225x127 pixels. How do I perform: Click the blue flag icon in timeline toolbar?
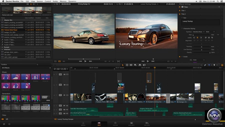(209, 65)
